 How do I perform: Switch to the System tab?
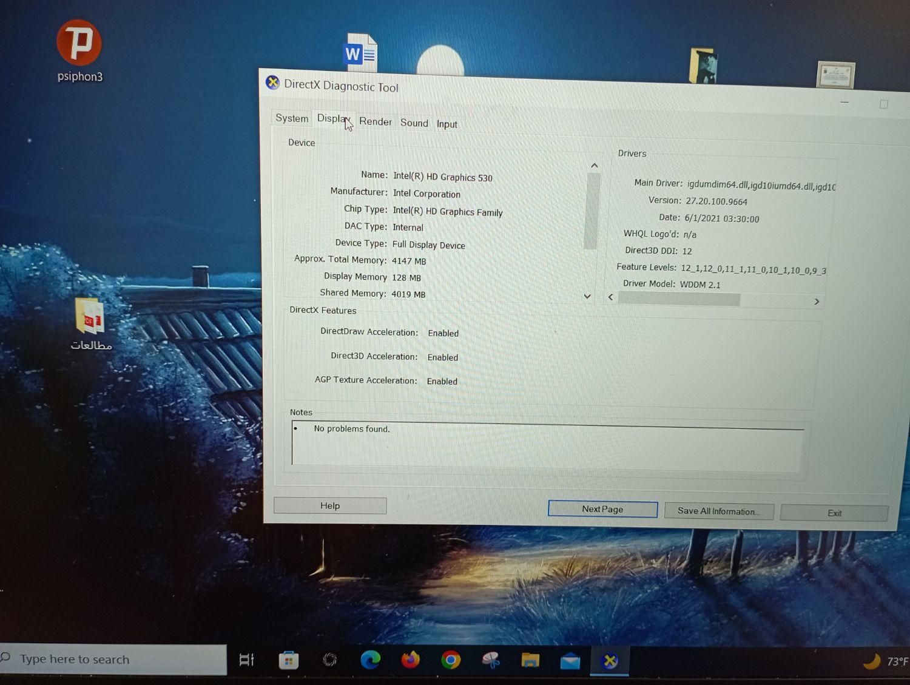(x=292, y=118)
